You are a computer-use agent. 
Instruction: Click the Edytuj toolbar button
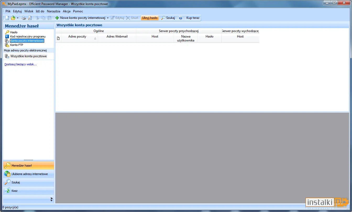[117, 18]
